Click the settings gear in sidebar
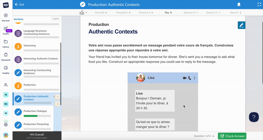 point(6,125)
